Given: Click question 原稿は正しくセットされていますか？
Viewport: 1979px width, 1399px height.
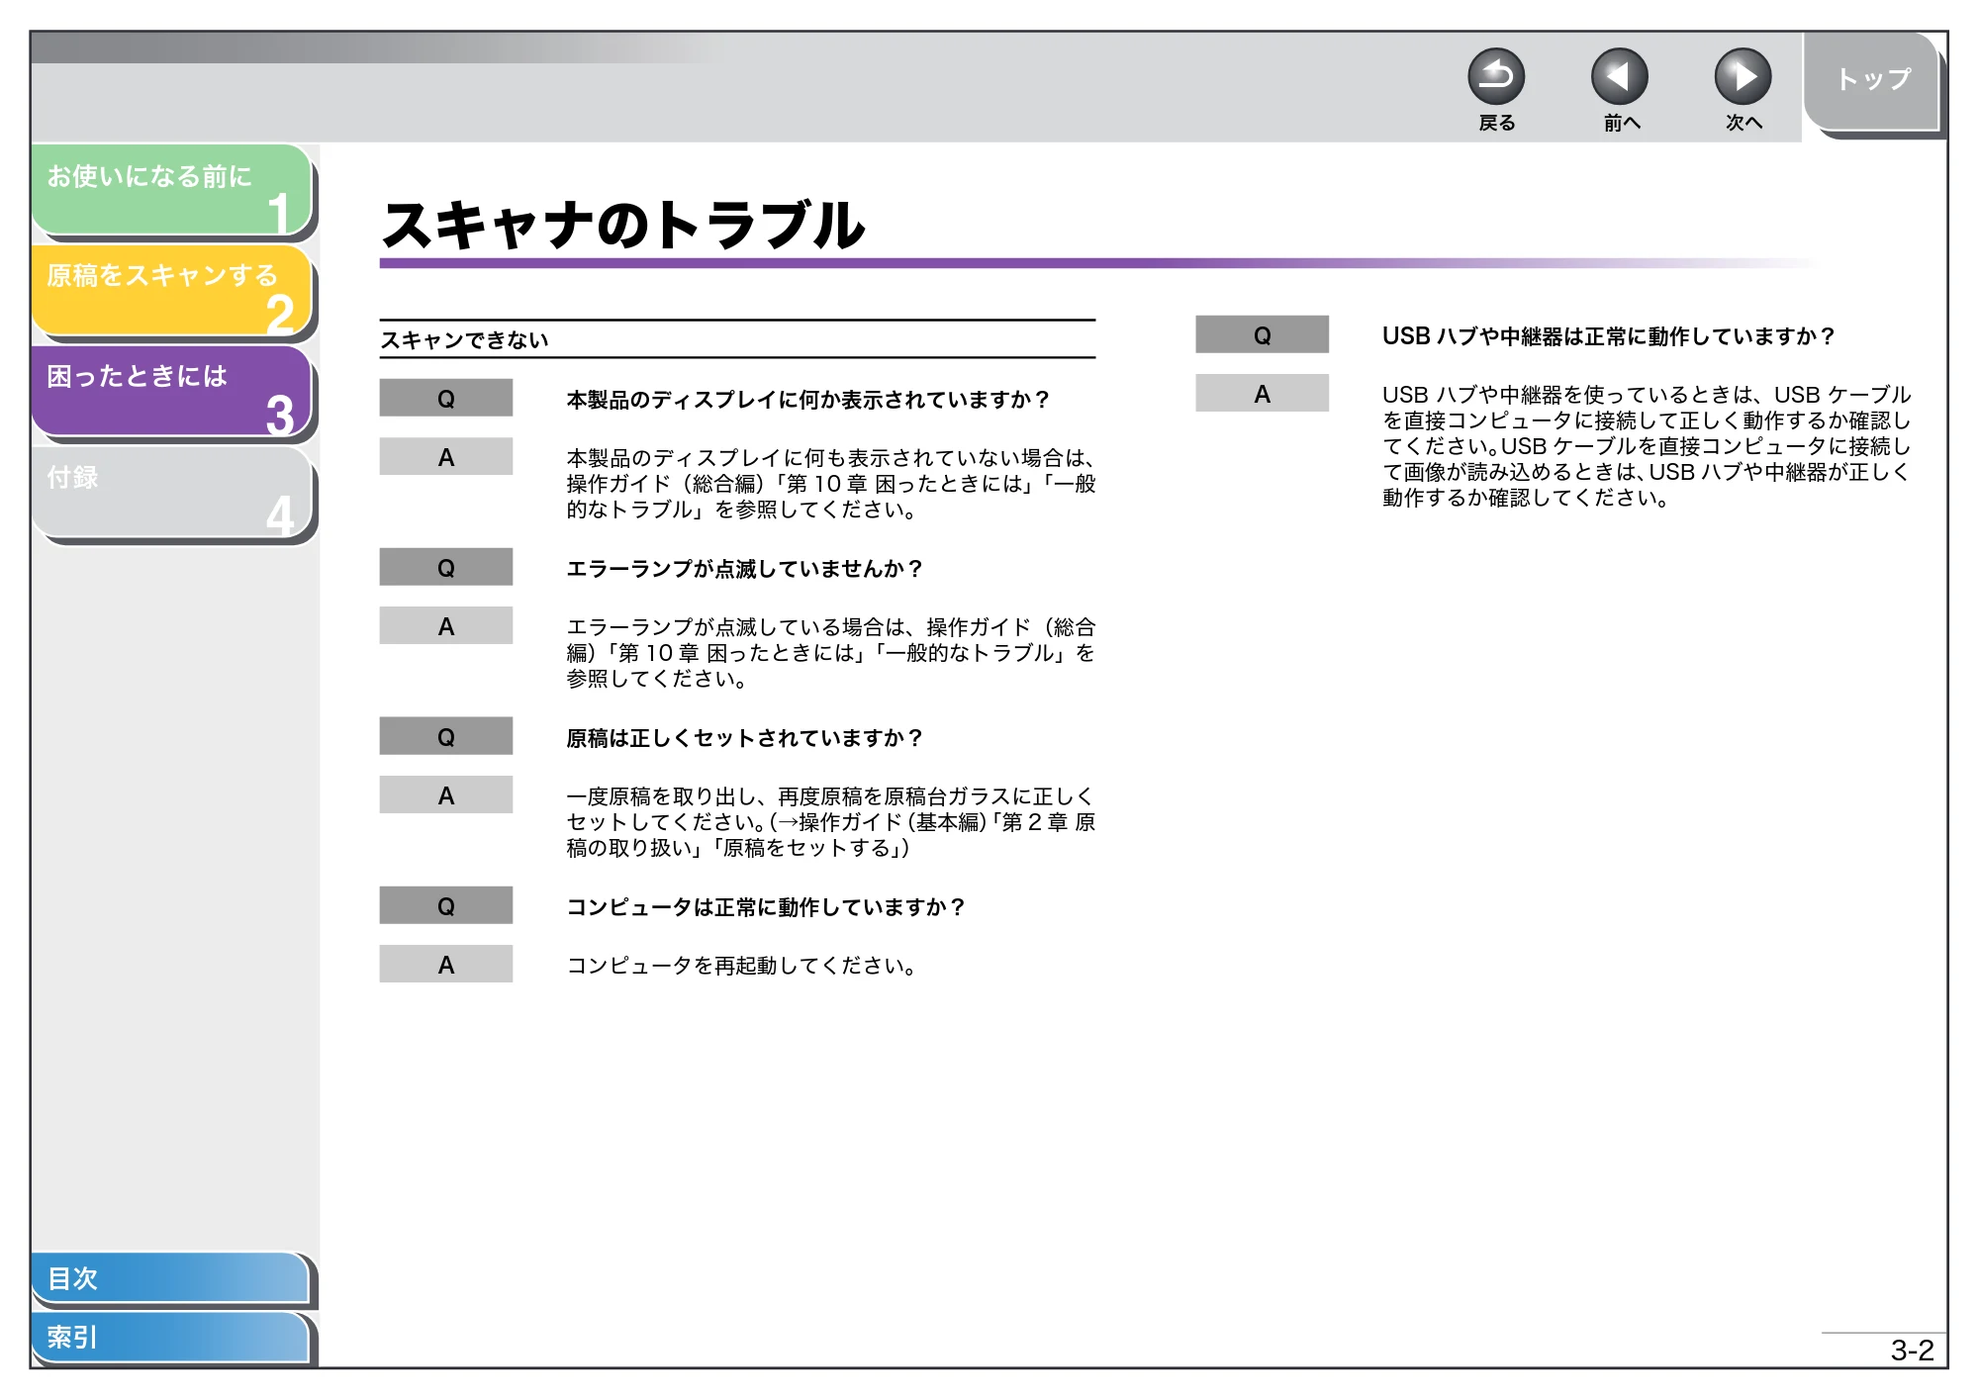Looking at the screenshot, I should click(744, 737).
